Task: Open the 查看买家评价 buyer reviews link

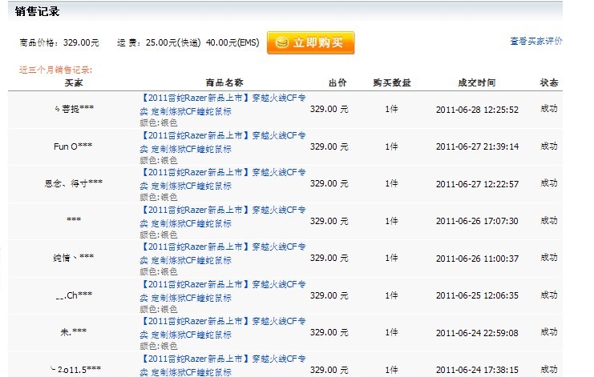Action: point(535,41)
